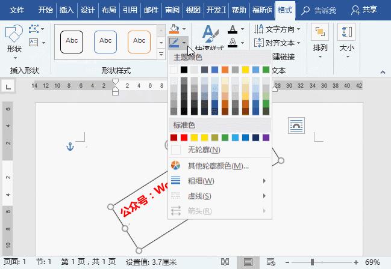Select the orange theme color swatch

[225, 70]
